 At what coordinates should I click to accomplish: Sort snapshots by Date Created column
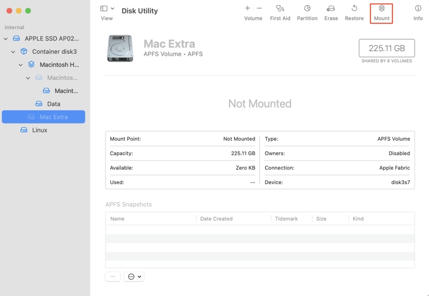[216, 218]
